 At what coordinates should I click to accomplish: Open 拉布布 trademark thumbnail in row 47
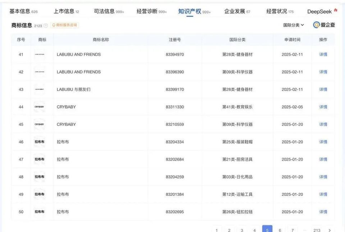40,159
